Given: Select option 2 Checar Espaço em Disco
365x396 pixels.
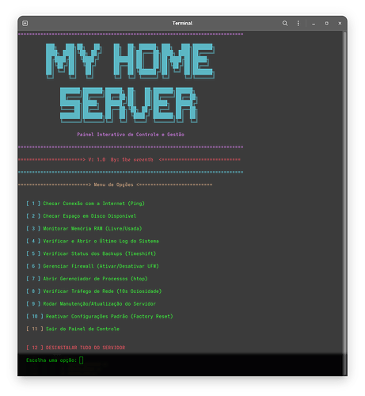Looking at the screenshot, I should pos(81,216).
